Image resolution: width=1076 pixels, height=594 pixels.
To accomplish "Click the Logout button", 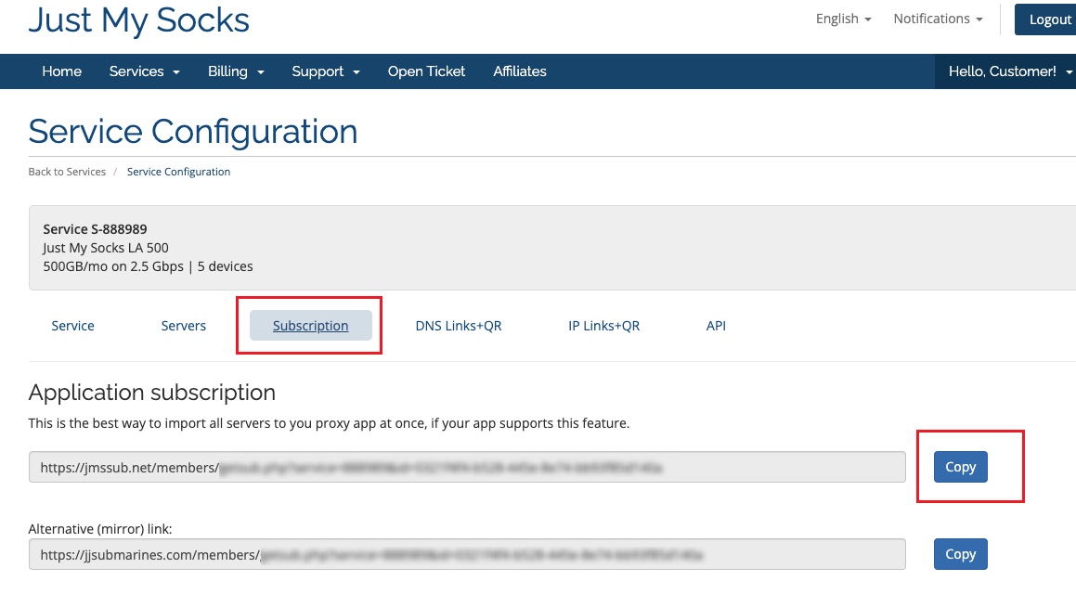I will pos(1049,19).
